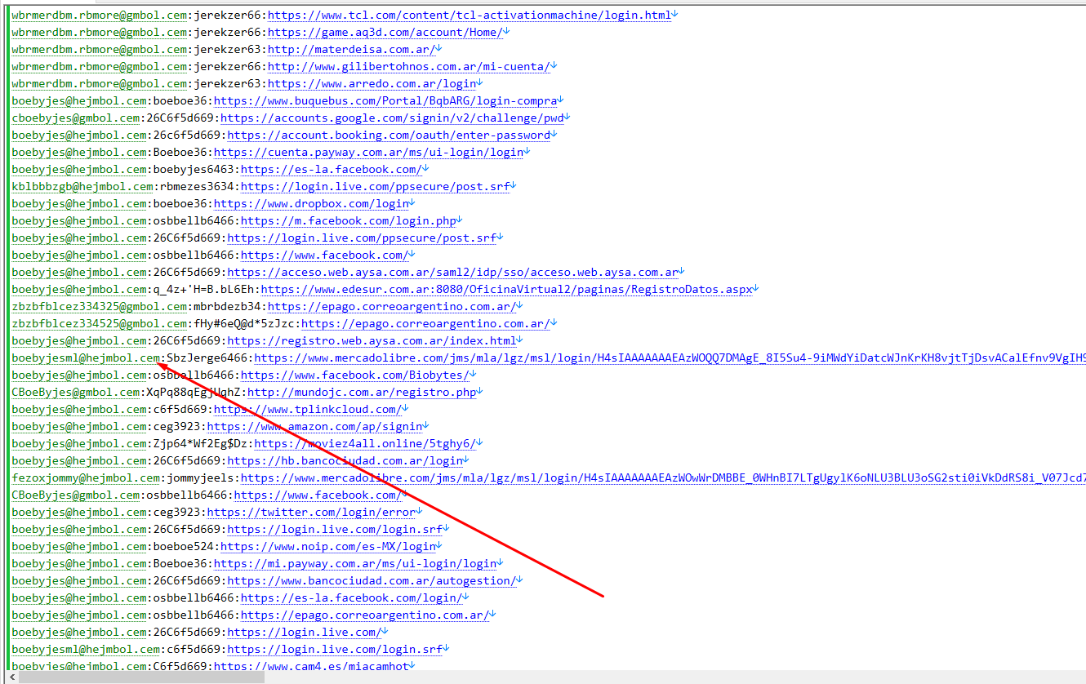Follow the acceso.web.aysa.com.ar saml2 link
1086x684 pixels.
[453, 273]
